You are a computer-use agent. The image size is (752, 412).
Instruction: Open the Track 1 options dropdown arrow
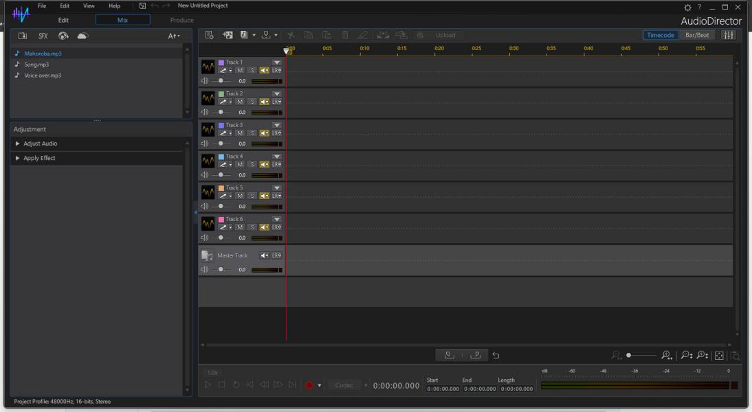pyautogui.click(x=277, y=62)
